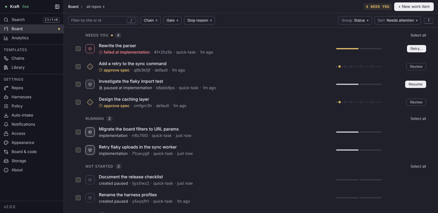Click the New work item button
Screen dimensions: 438x213
tap(414, 7)
